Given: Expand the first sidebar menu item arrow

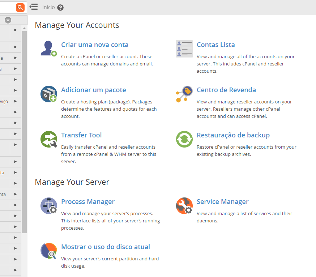Looking at the screenshot, I should 16,30.
